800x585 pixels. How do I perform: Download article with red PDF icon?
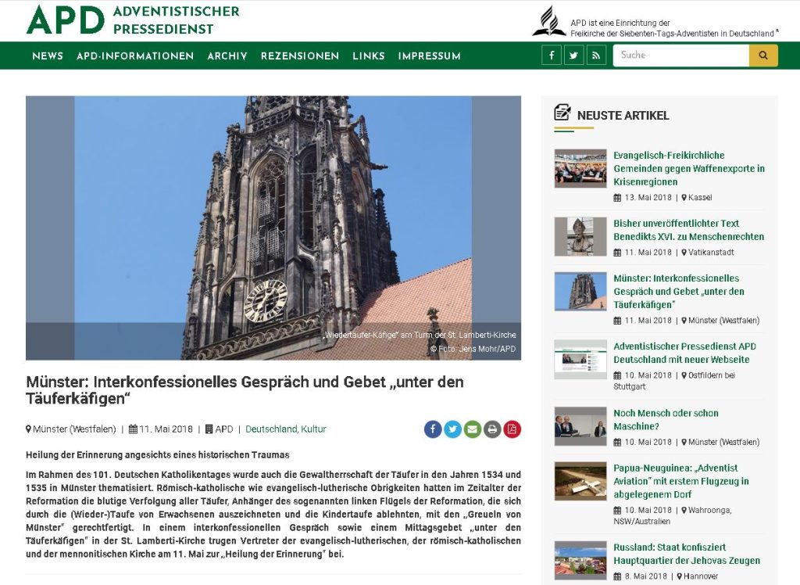pos(512,429)
